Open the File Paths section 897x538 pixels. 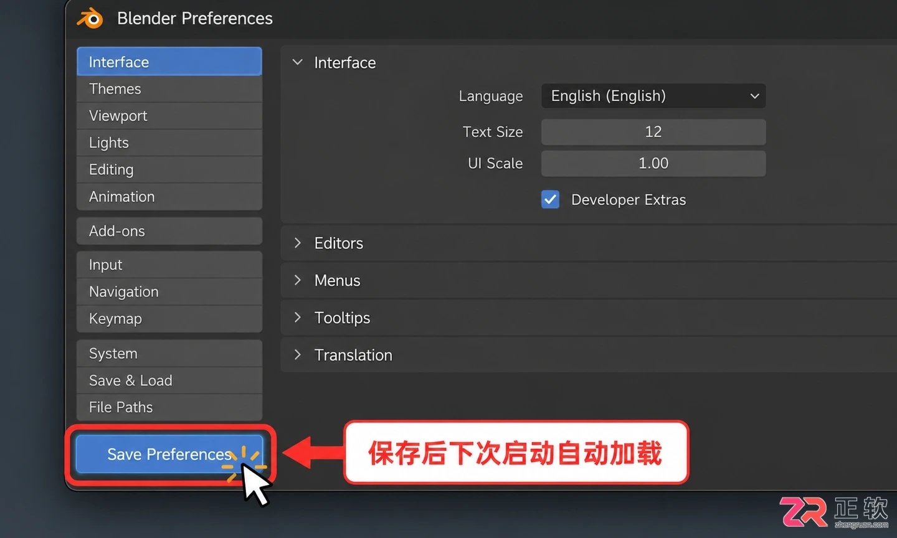[x=169, y=407]
